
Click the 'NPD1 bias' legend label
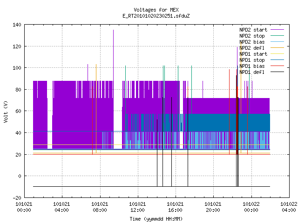pyautogui.click(x=252, y=66)
